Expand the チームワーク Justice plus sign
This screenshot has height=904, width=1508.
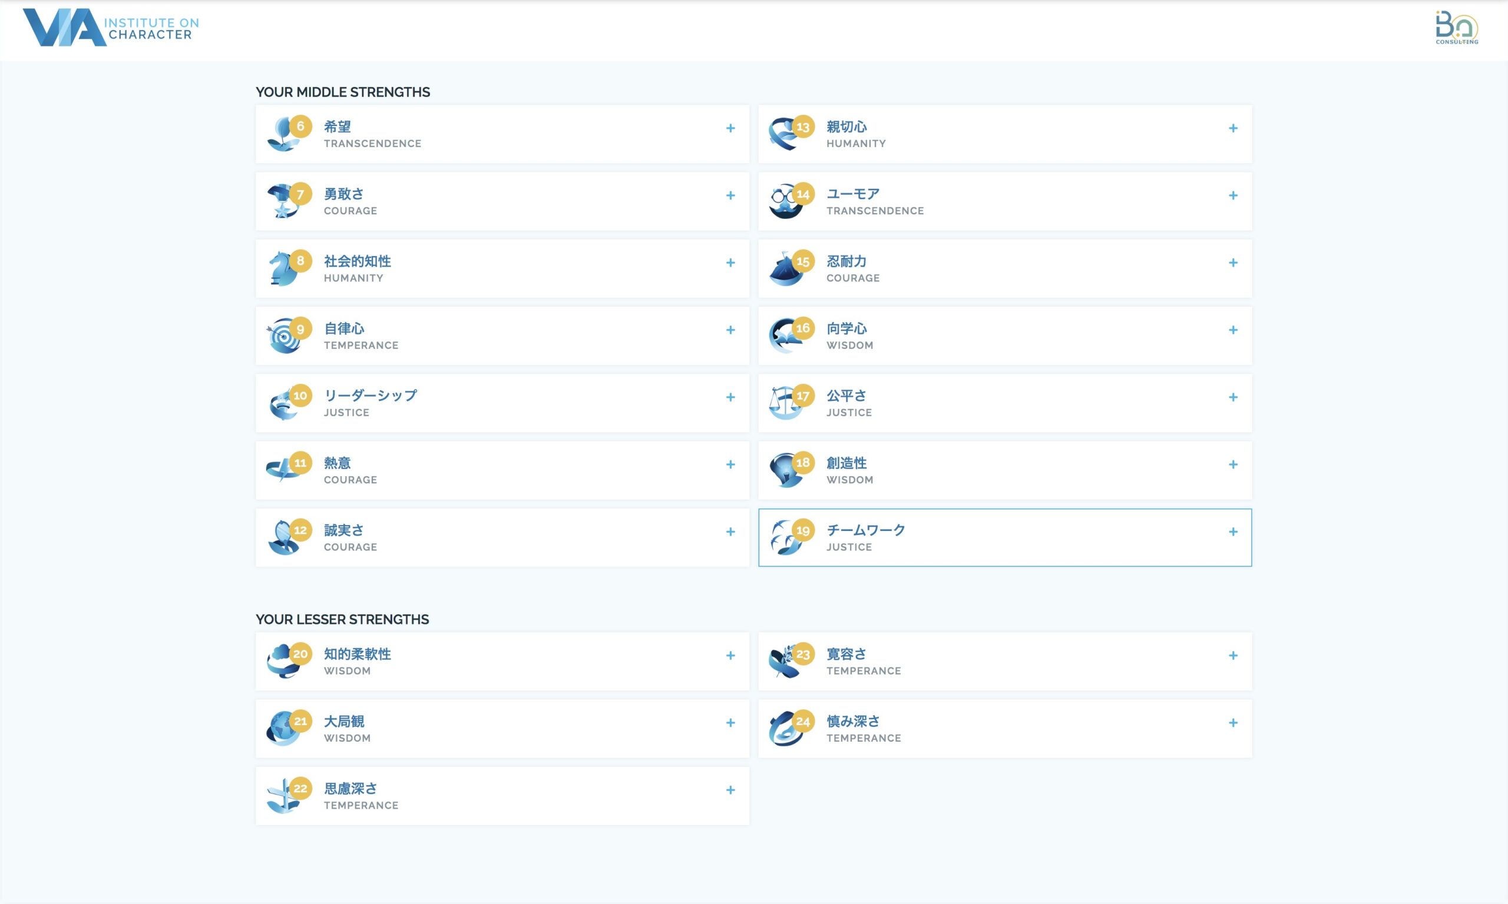tap(1232, 532)
